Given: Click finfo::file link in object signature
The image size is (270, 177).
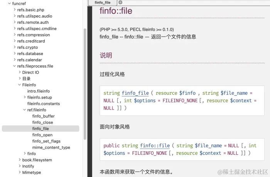Looking at the screenshot, I should [155, 146].
